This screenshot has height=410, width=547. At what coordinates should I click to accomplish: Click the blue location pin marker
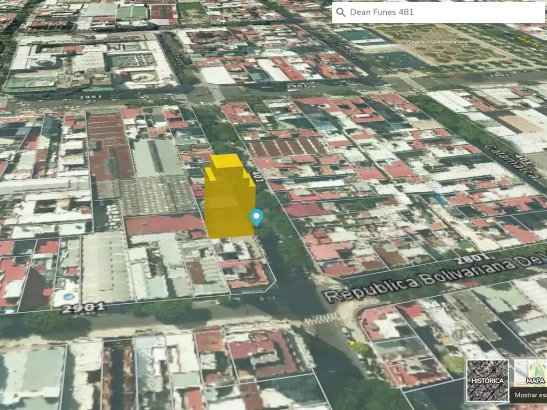(x=257, y=217)
